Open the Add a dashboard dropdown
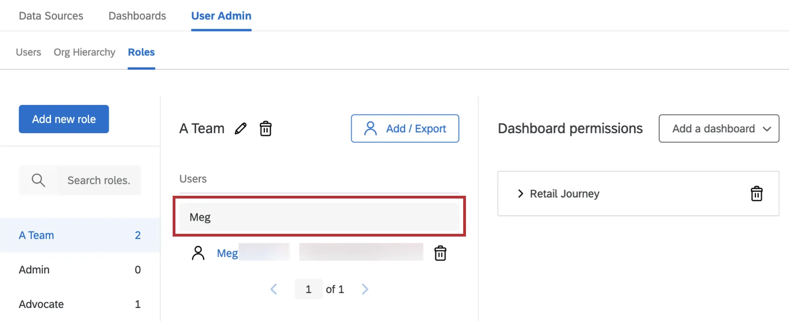 pos(718,128)
